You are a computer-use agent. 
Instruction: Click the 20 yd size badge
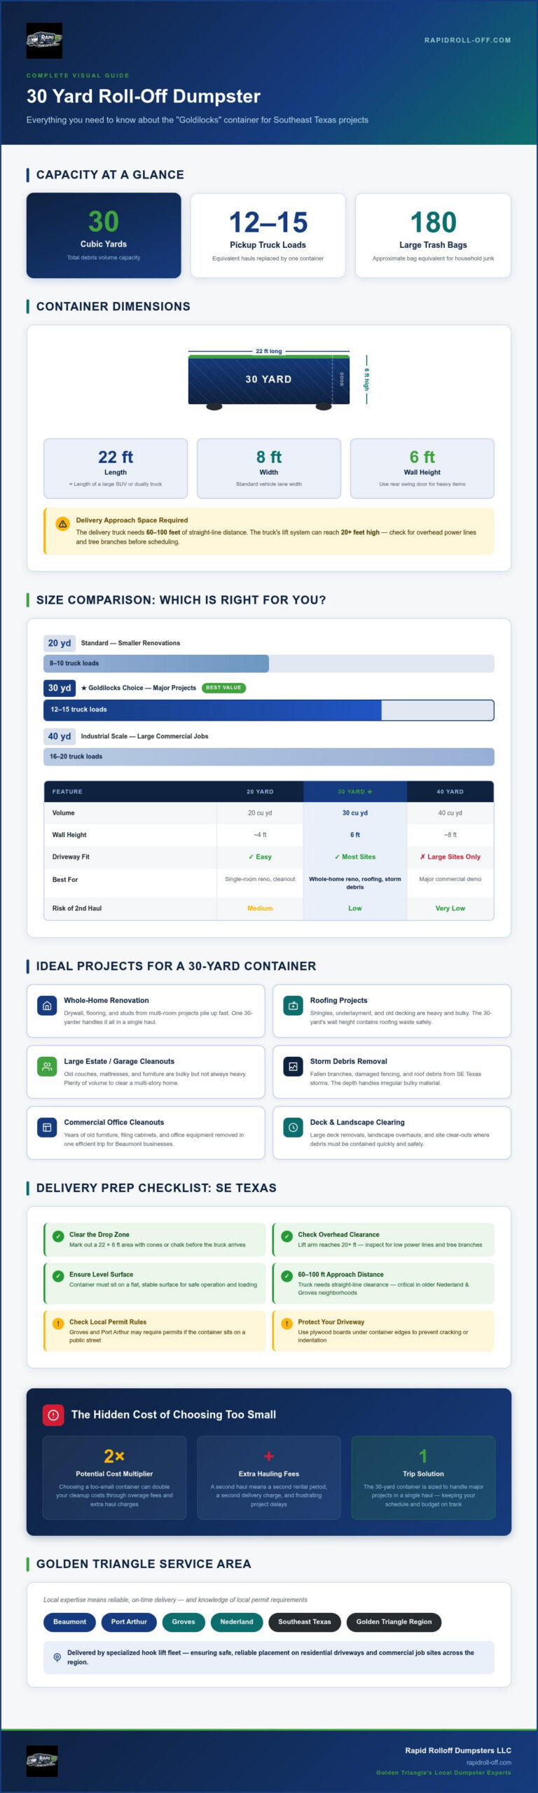coord(60,643)
